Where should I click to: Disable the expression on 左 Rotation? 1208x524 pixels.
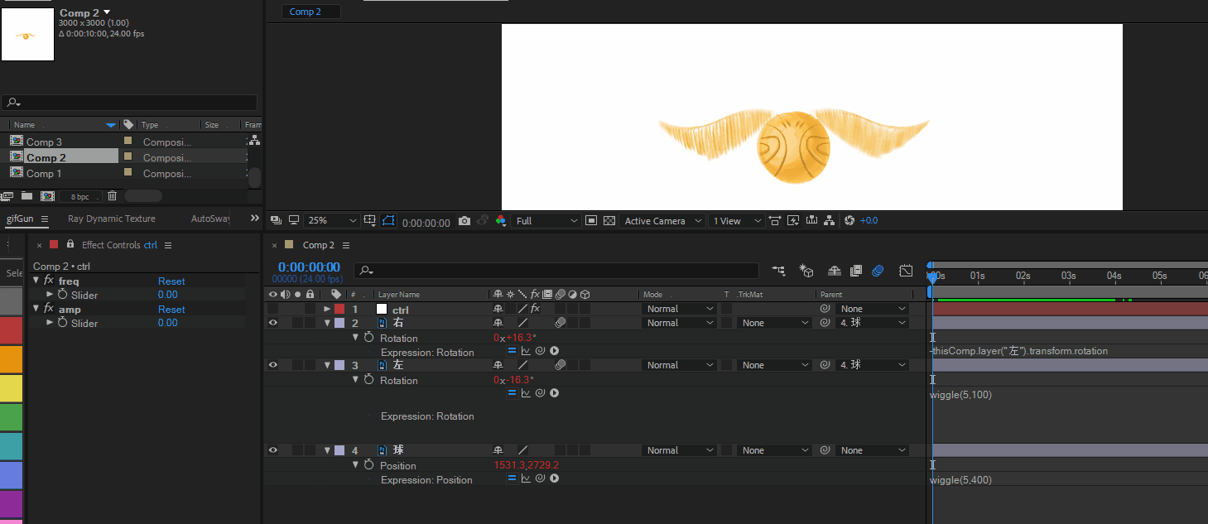512,393
